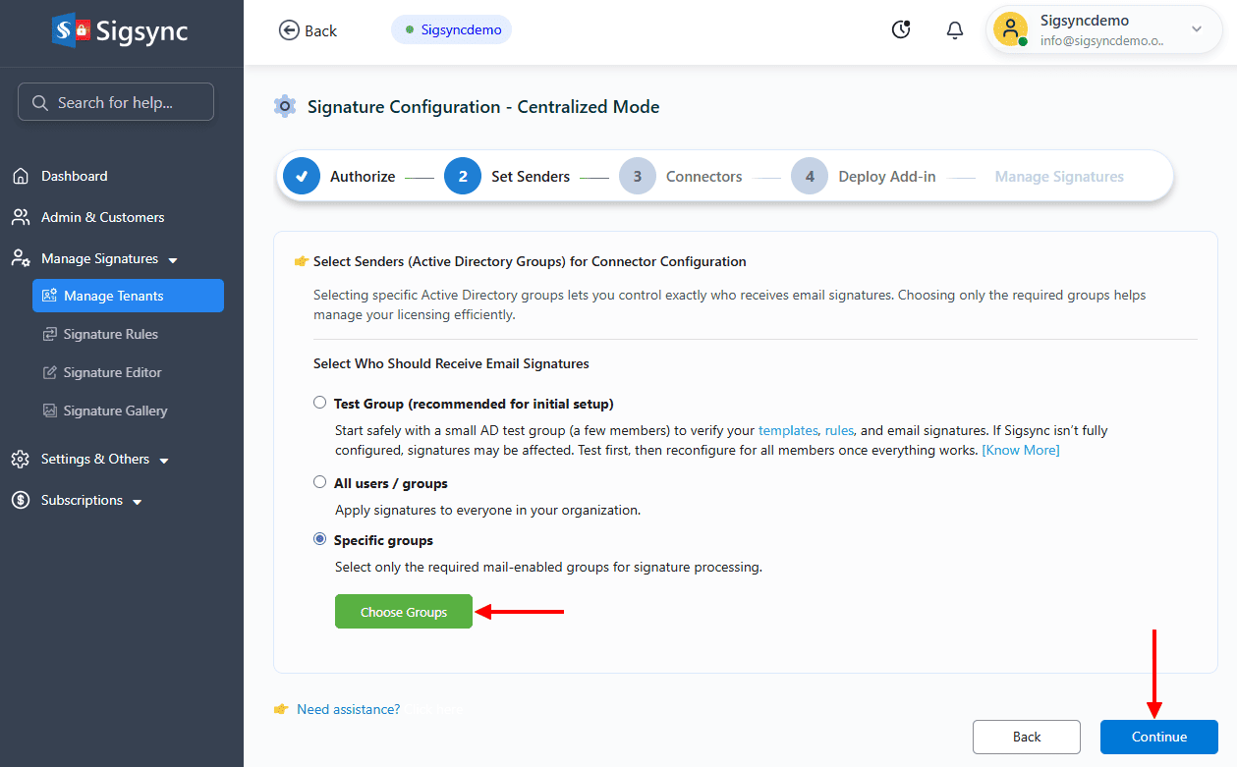Click the green Choose Groups button
The image size is (1237, 767).
pos(403,612)
